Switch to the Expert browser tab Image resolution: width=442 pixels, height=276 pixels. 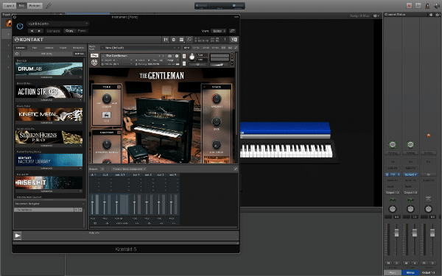(63, 48)
